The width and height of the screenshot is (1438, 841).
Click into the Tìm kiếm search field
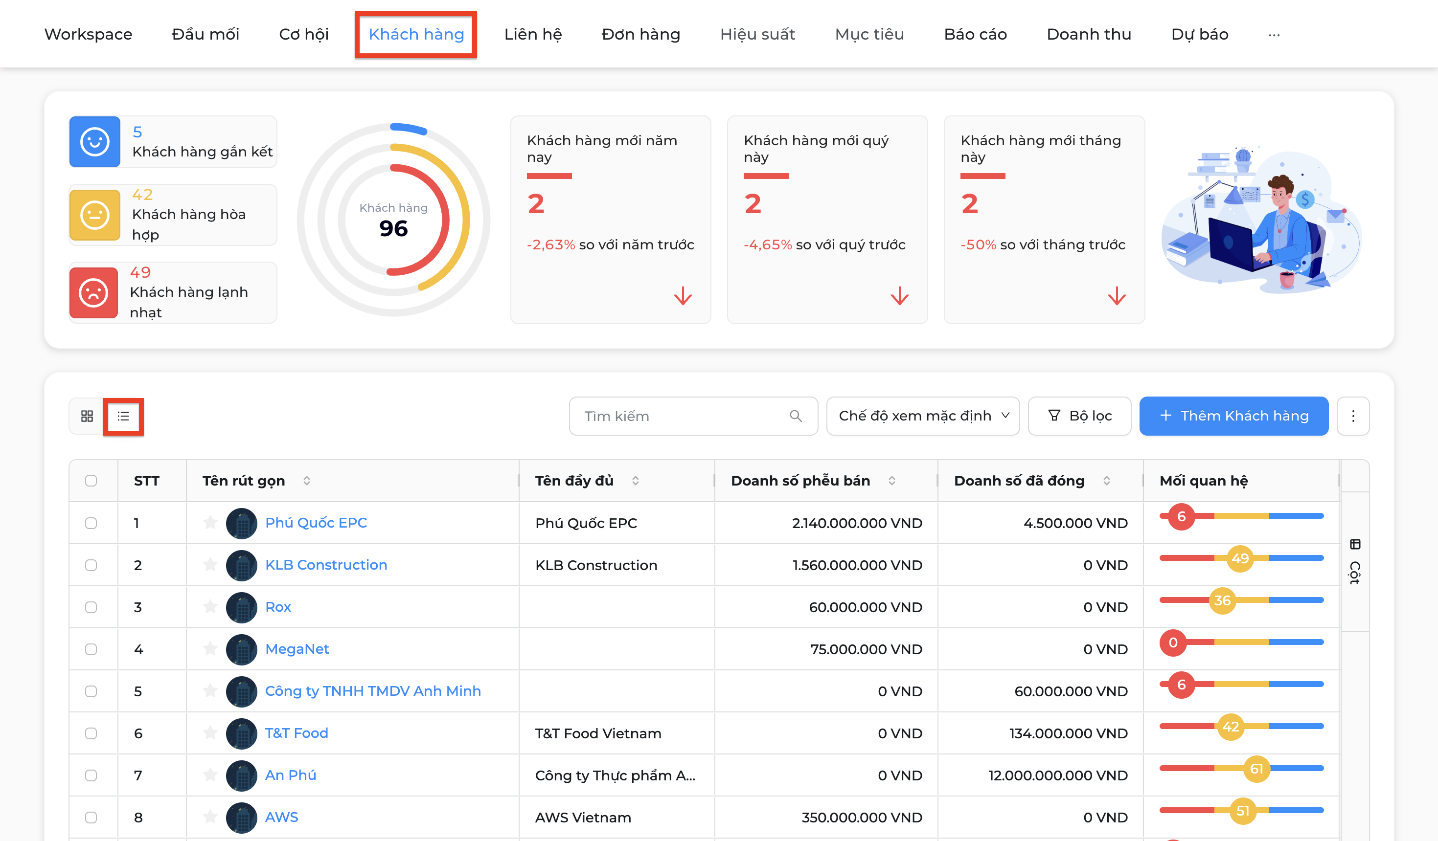pyautogui.click(x=693, y=416)
